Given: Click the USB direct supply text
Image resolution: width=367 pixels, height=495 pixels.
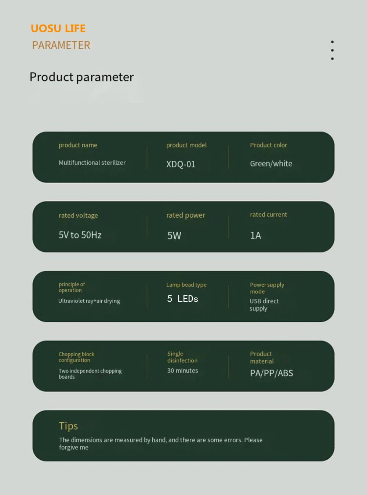Looking at the screenshot, I should 264,305.
